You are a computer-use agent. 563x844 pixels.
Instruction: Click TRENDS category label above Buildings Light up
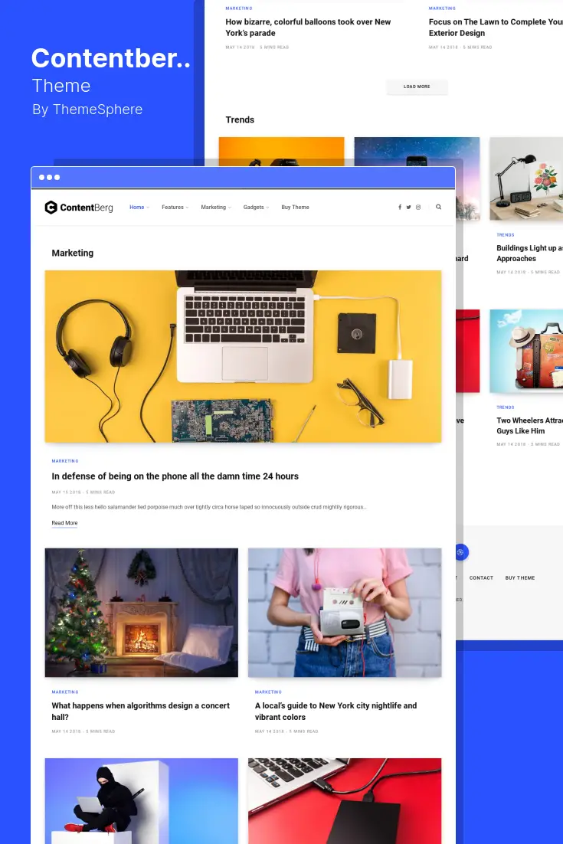[506, 235]
